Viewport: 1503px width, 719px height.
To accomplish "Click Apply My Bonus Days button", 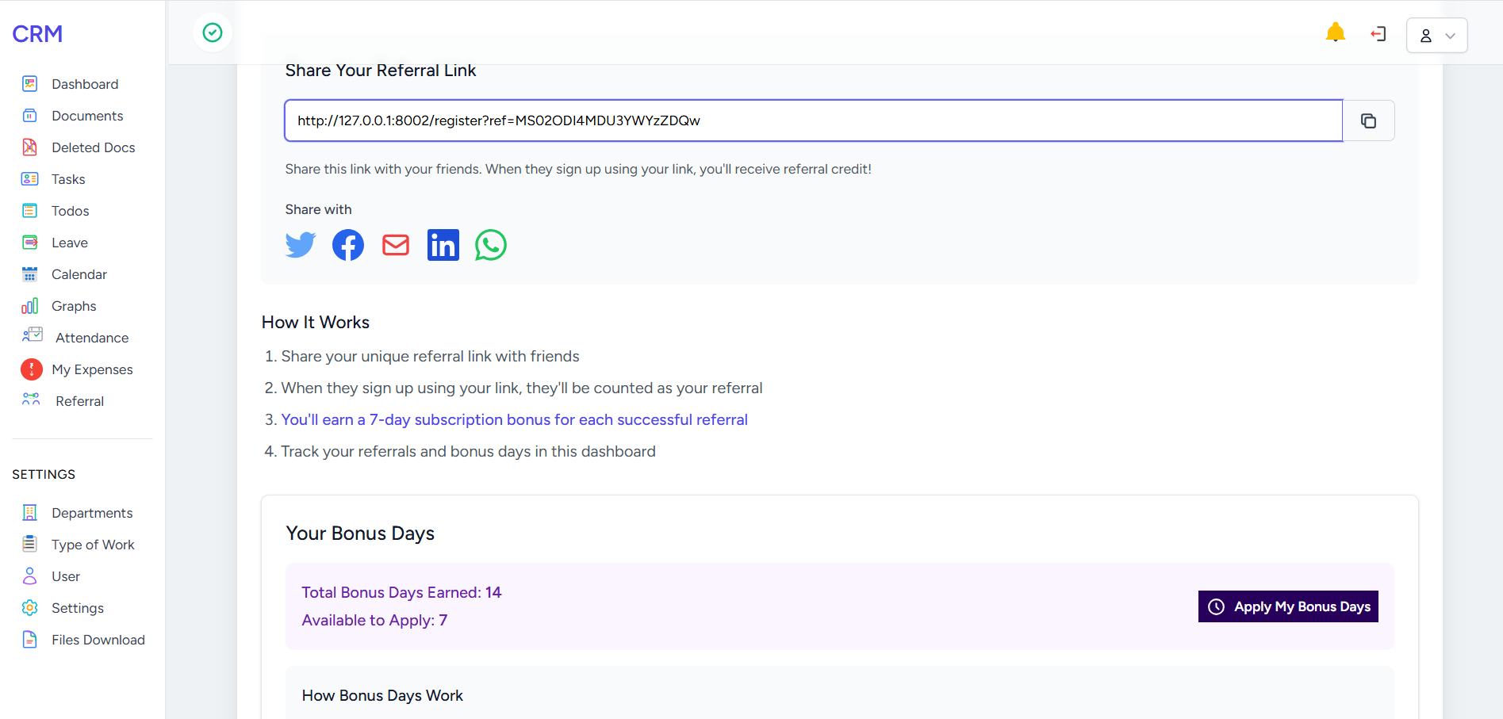I will [1288, 606].
